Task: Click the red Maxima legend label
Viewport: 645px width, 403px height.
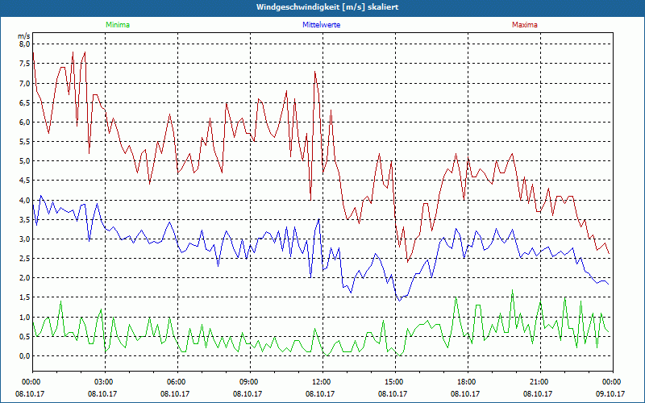Action: coord(525,25)
